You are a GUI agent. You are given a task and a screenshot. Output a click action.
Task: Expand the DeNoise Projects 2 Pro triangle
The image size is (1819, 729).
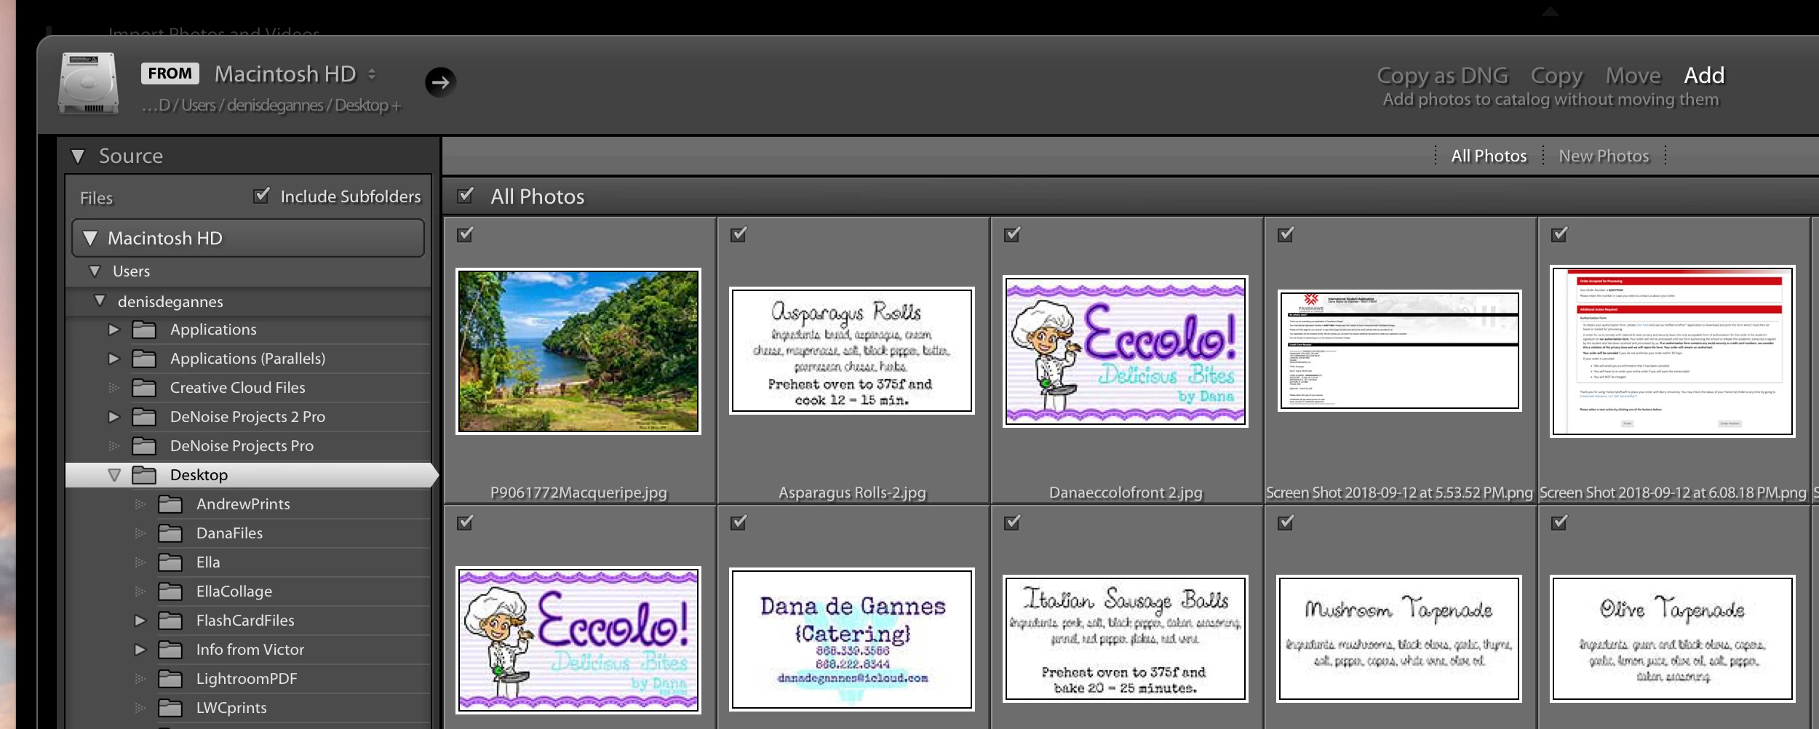coord(114,417)
